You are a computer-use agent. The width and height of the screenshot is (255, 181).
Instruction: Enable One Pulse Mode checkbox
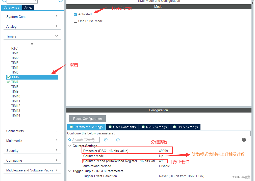coord(75,21)
